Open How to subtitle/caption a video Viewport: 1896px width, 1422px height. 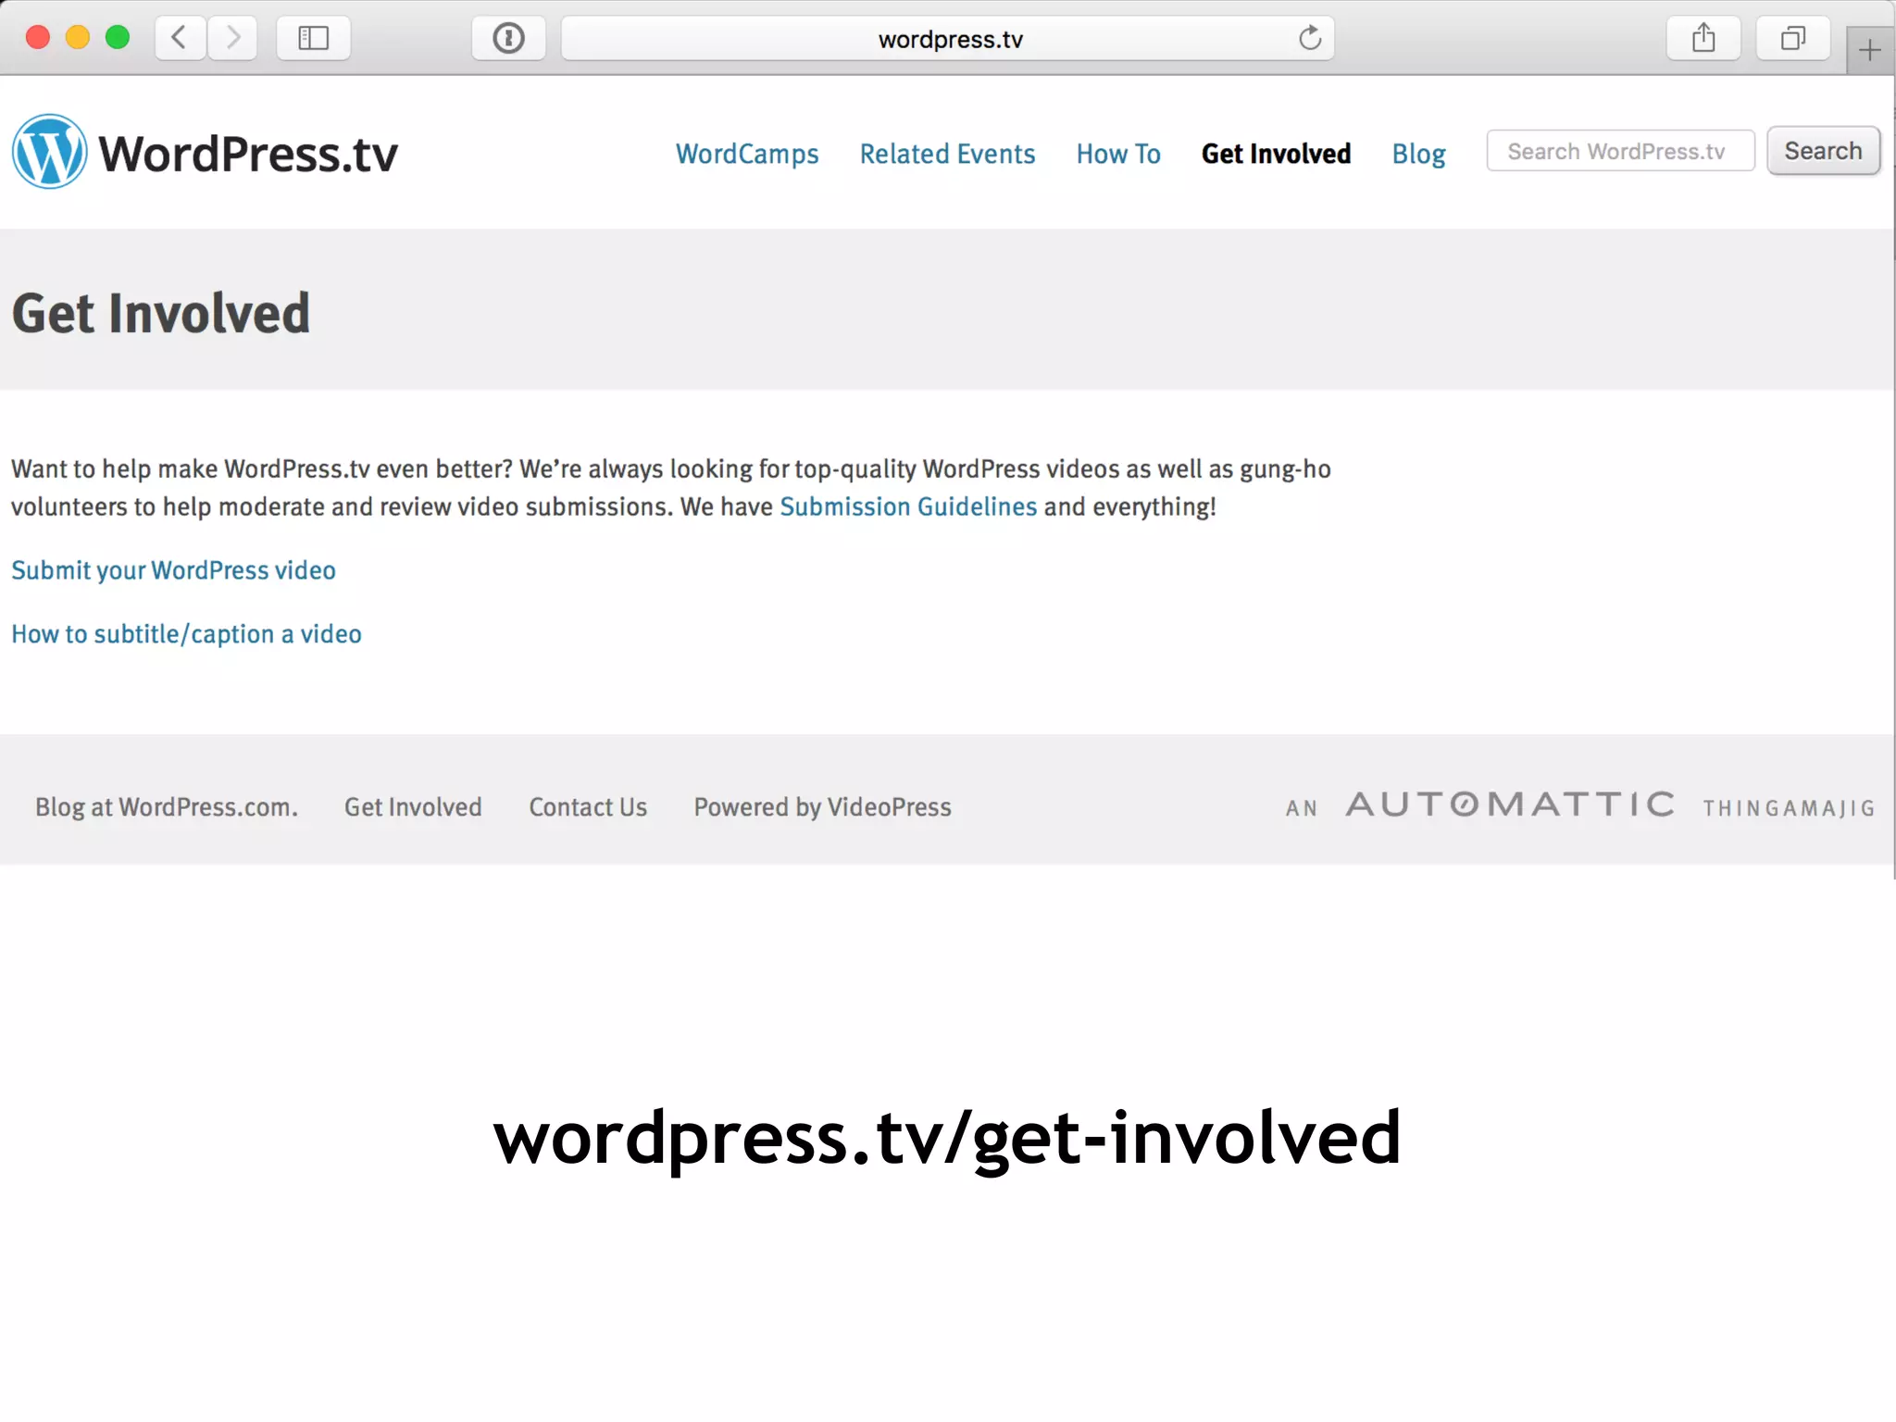[x=186, y=634]
